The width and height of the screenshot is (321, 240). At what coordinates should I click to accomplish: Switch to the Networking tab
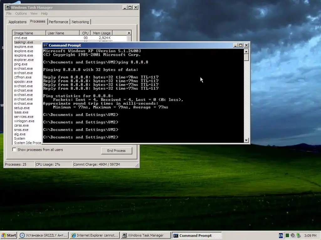pyautogui.click(x=80, y=22)
